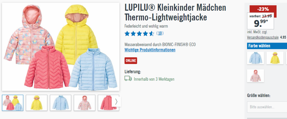This screenshot has width=287, height=119.
Task: Choose the light blue color swatch
Action: pyautogui.click(x=255, y=58)
